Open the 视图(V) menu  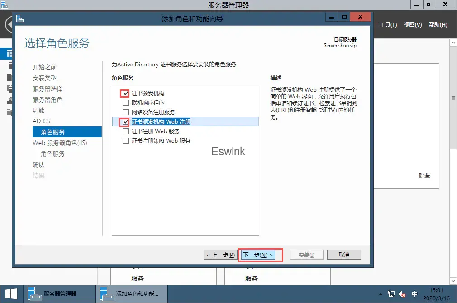(412, 25)
